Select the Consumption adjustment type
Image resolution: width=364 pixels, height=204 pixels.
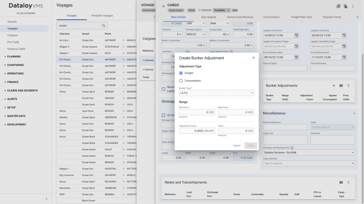(181, 81)
